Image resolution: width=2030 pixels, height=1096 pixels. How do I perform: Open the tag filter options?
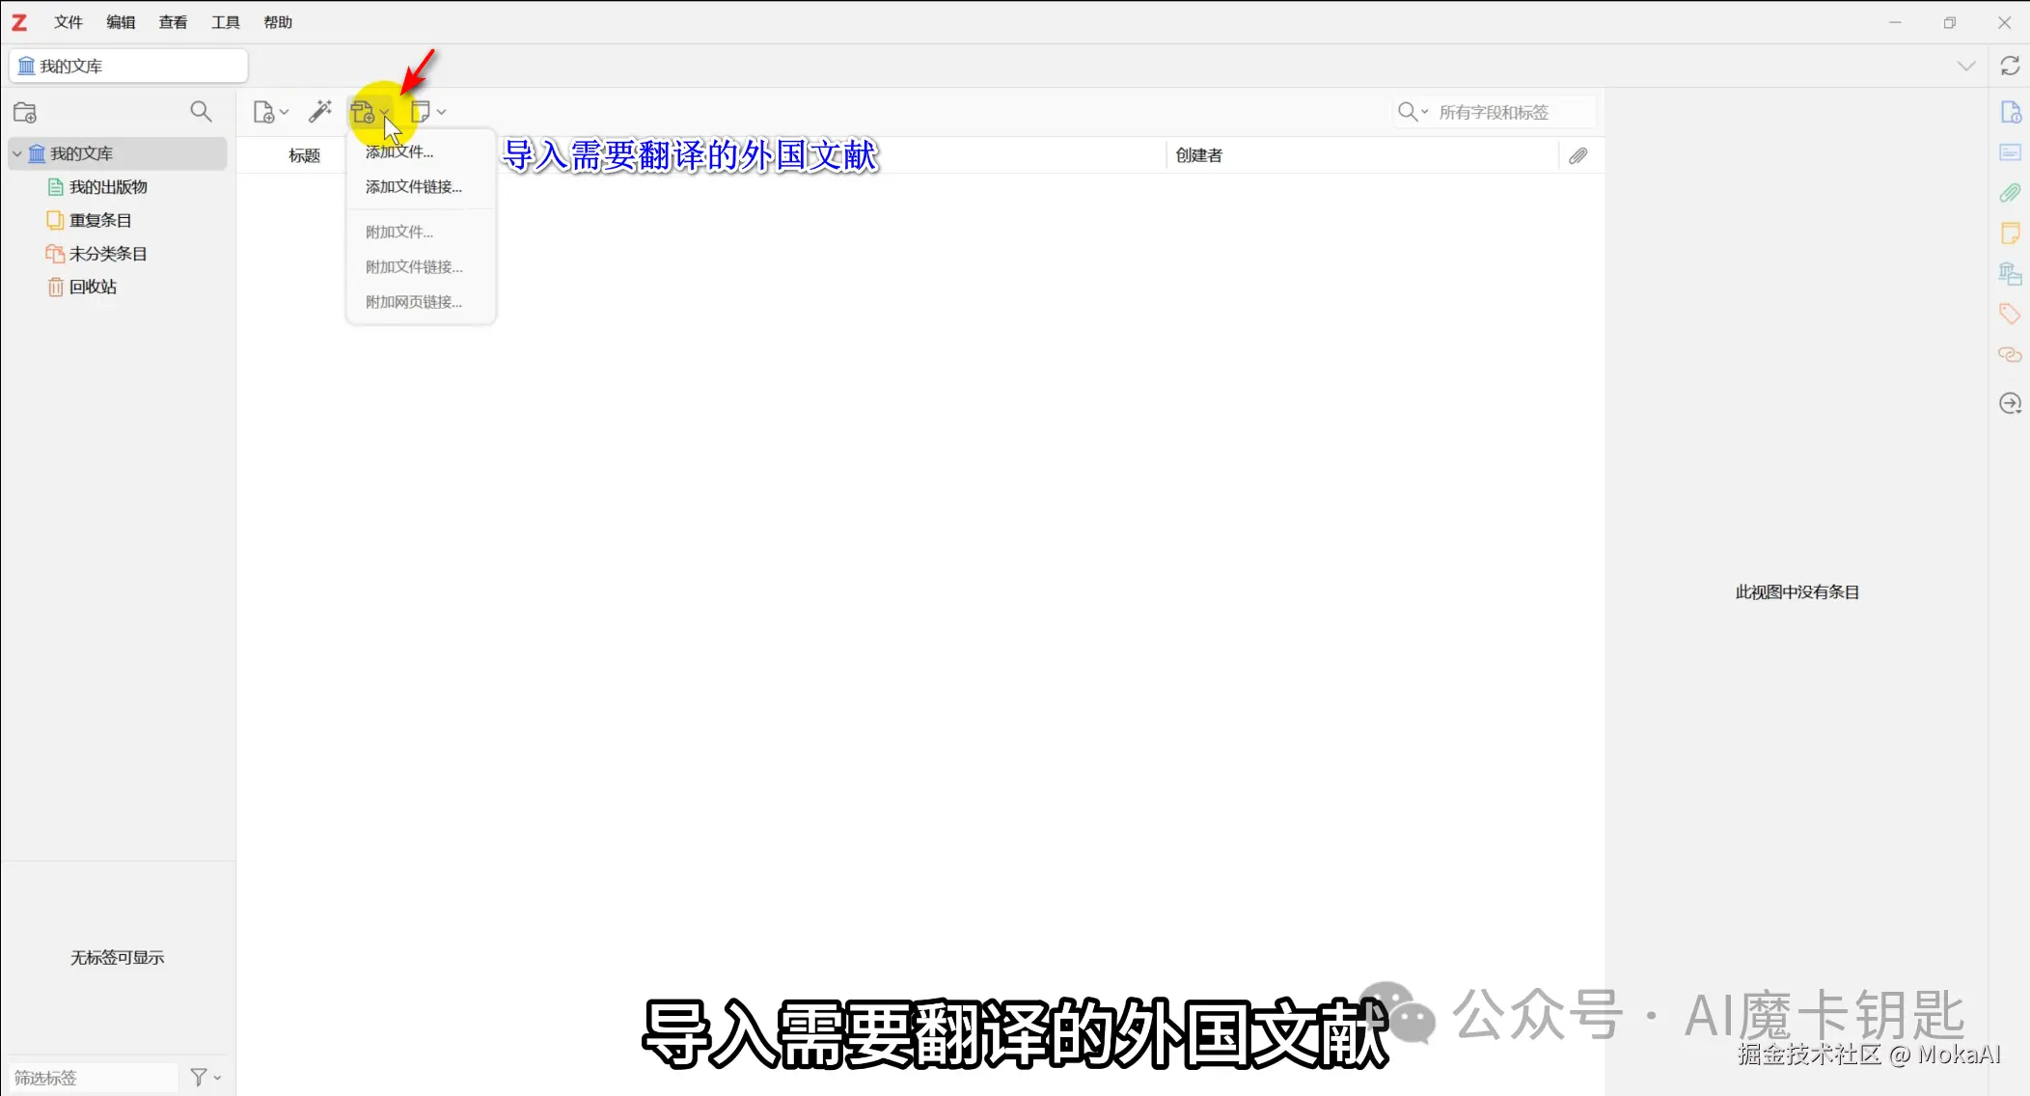point(204,1076)
